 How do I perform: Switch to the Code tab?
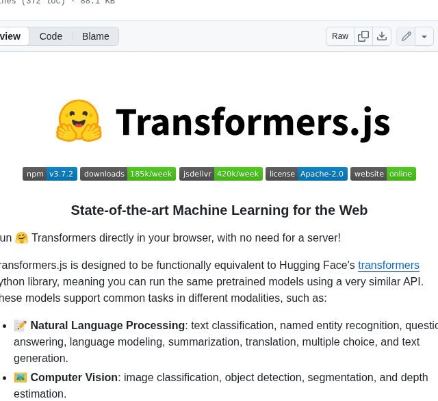point(51,36)
